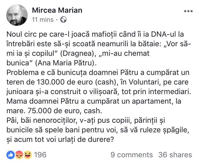
Task: Click the Angry reaction face icon
Action: click(x=19, y=155)
